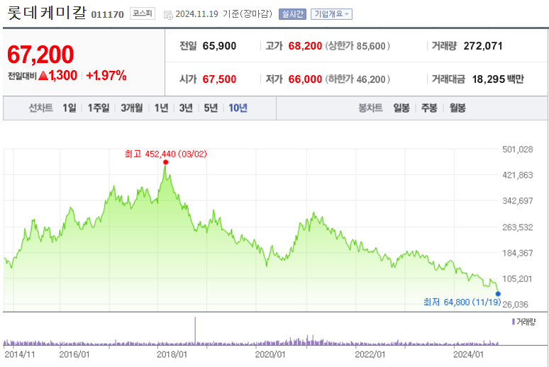This screenshot has height=367, width=549.
Task: Switch to 월봉 candlestick chart
Action: (x=457, y=108)
